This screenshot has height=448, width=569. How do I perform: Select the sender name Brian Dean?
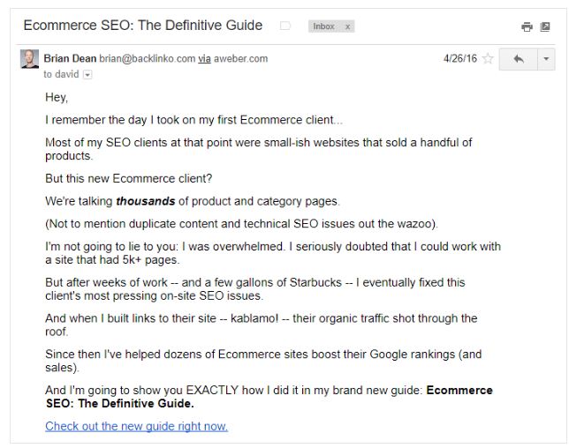pos(70,58)
